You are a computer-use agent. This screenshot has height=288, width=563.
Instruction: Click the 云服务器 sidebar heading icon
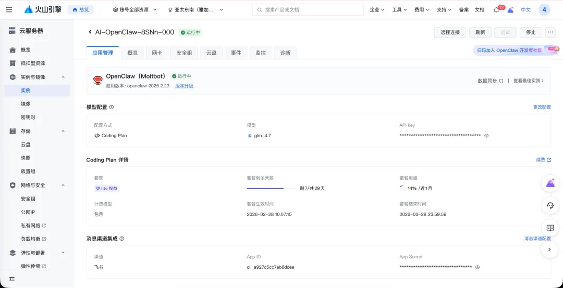point(13,31)
